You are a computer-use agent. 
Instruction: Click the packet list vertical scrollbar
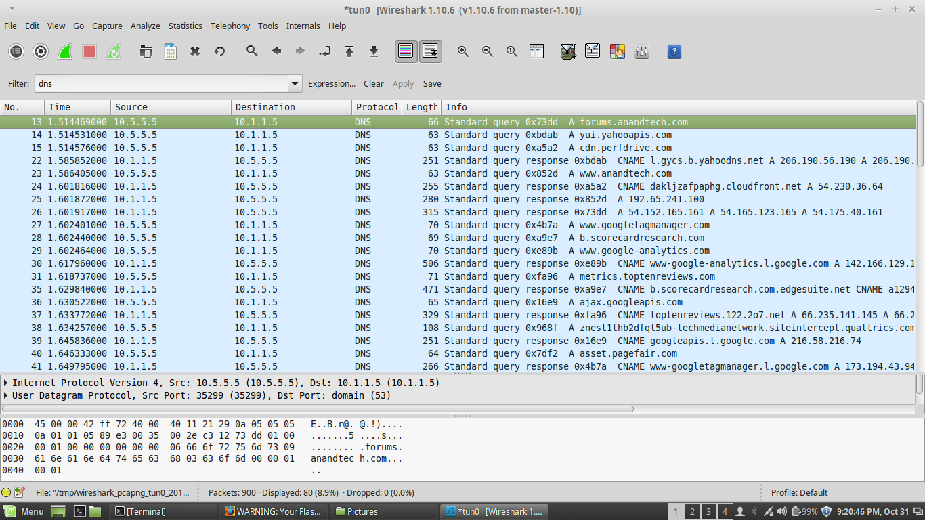(x=920, y=135)
